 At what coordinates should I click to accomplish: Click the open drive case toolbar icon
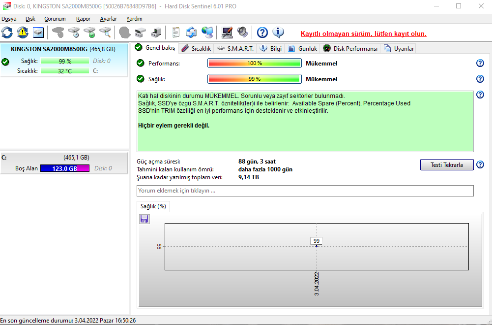[x=140, y=32]
